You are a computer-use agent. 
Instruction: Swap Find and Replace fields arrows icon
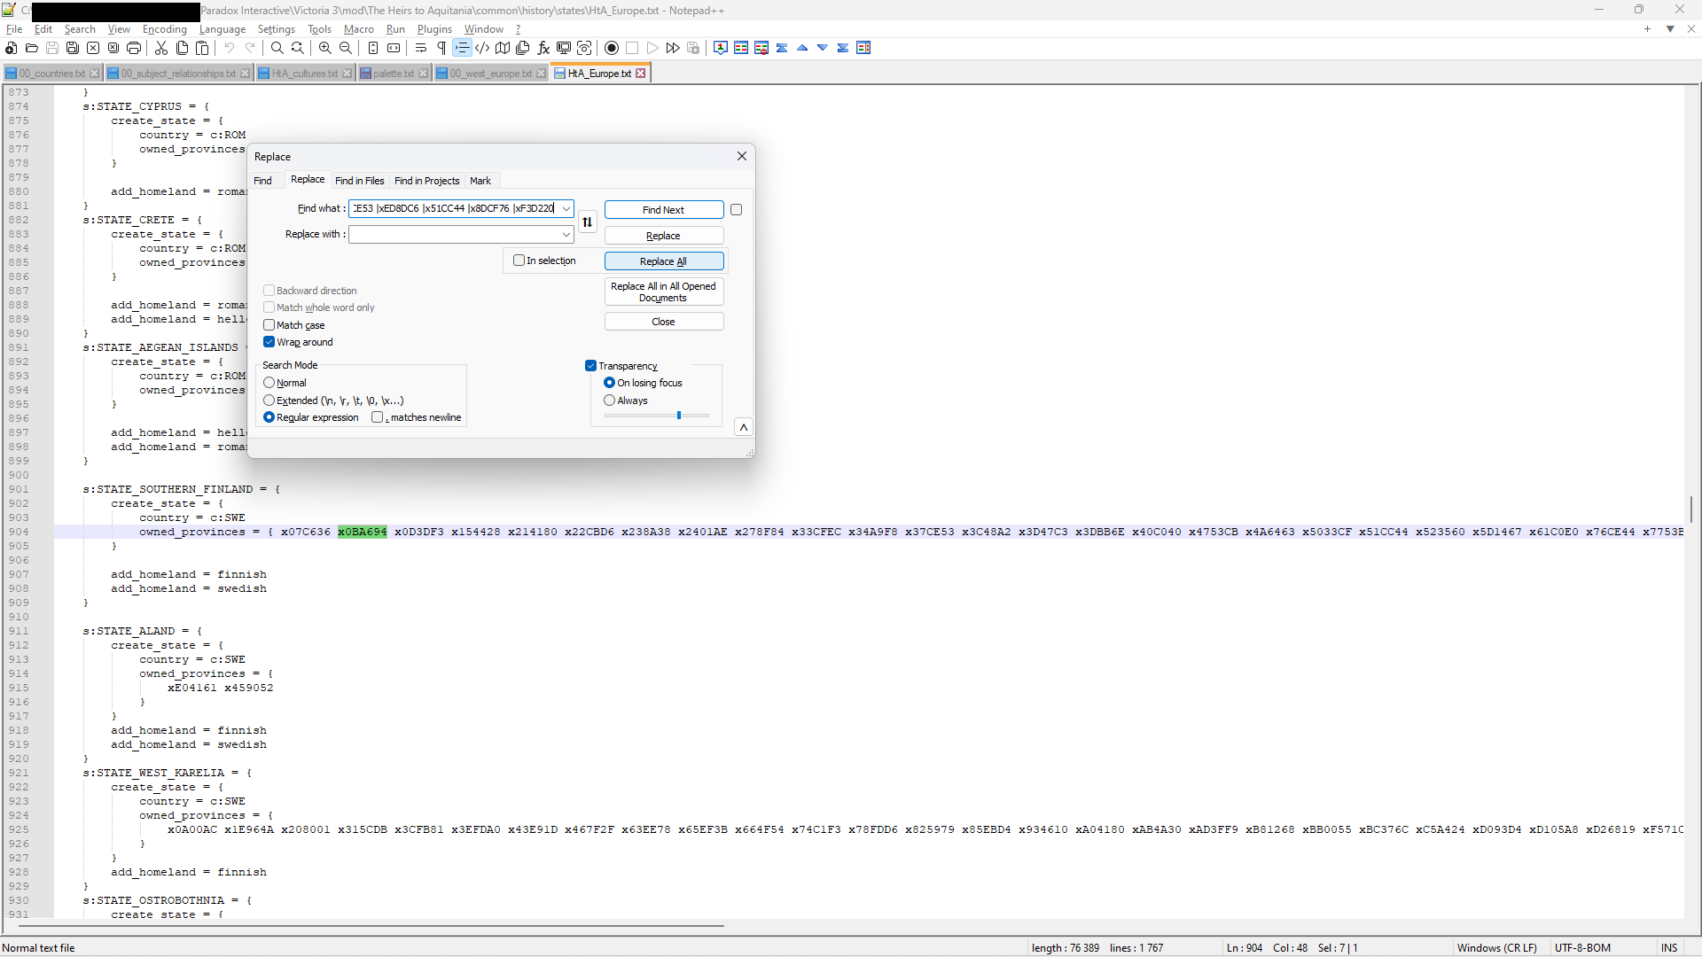587,222
